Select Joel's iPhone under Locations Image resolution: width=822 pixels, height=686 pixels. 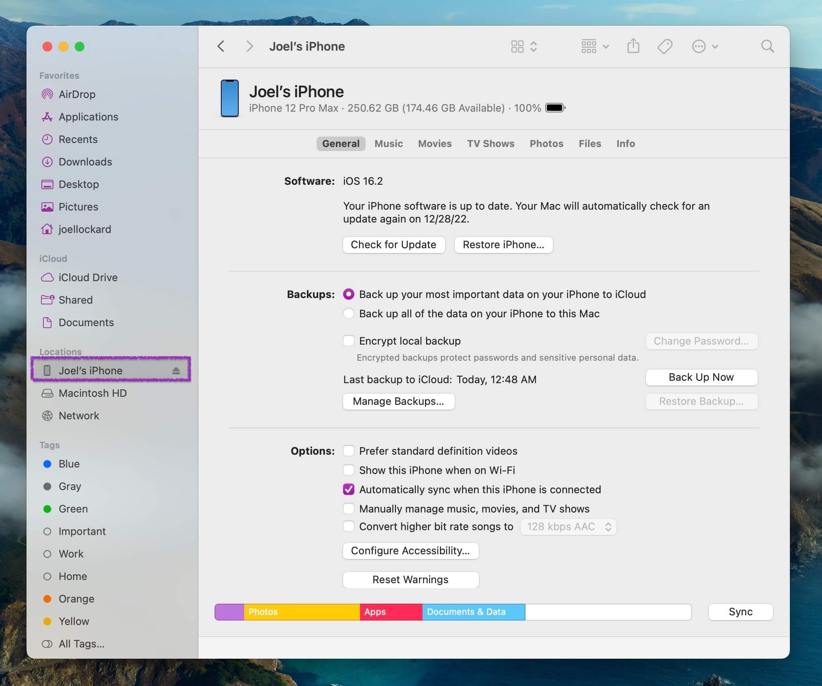(x=111, y=371)
